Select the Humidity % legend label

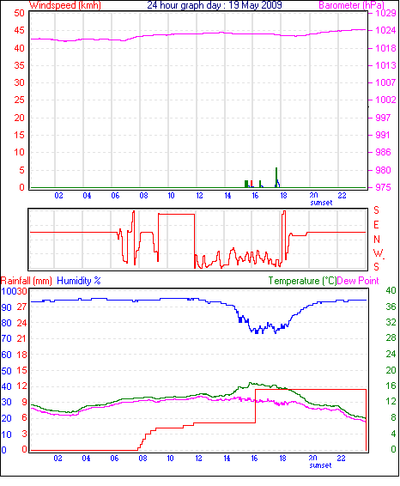coord(79,281)
